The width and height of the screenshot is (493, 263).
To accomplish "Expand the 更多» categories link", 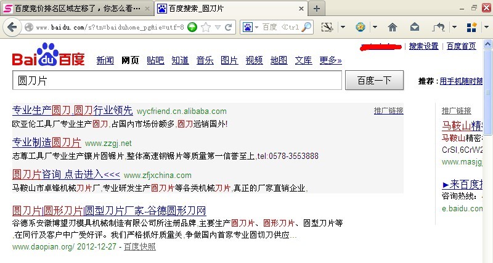I will tap(330, 60).
